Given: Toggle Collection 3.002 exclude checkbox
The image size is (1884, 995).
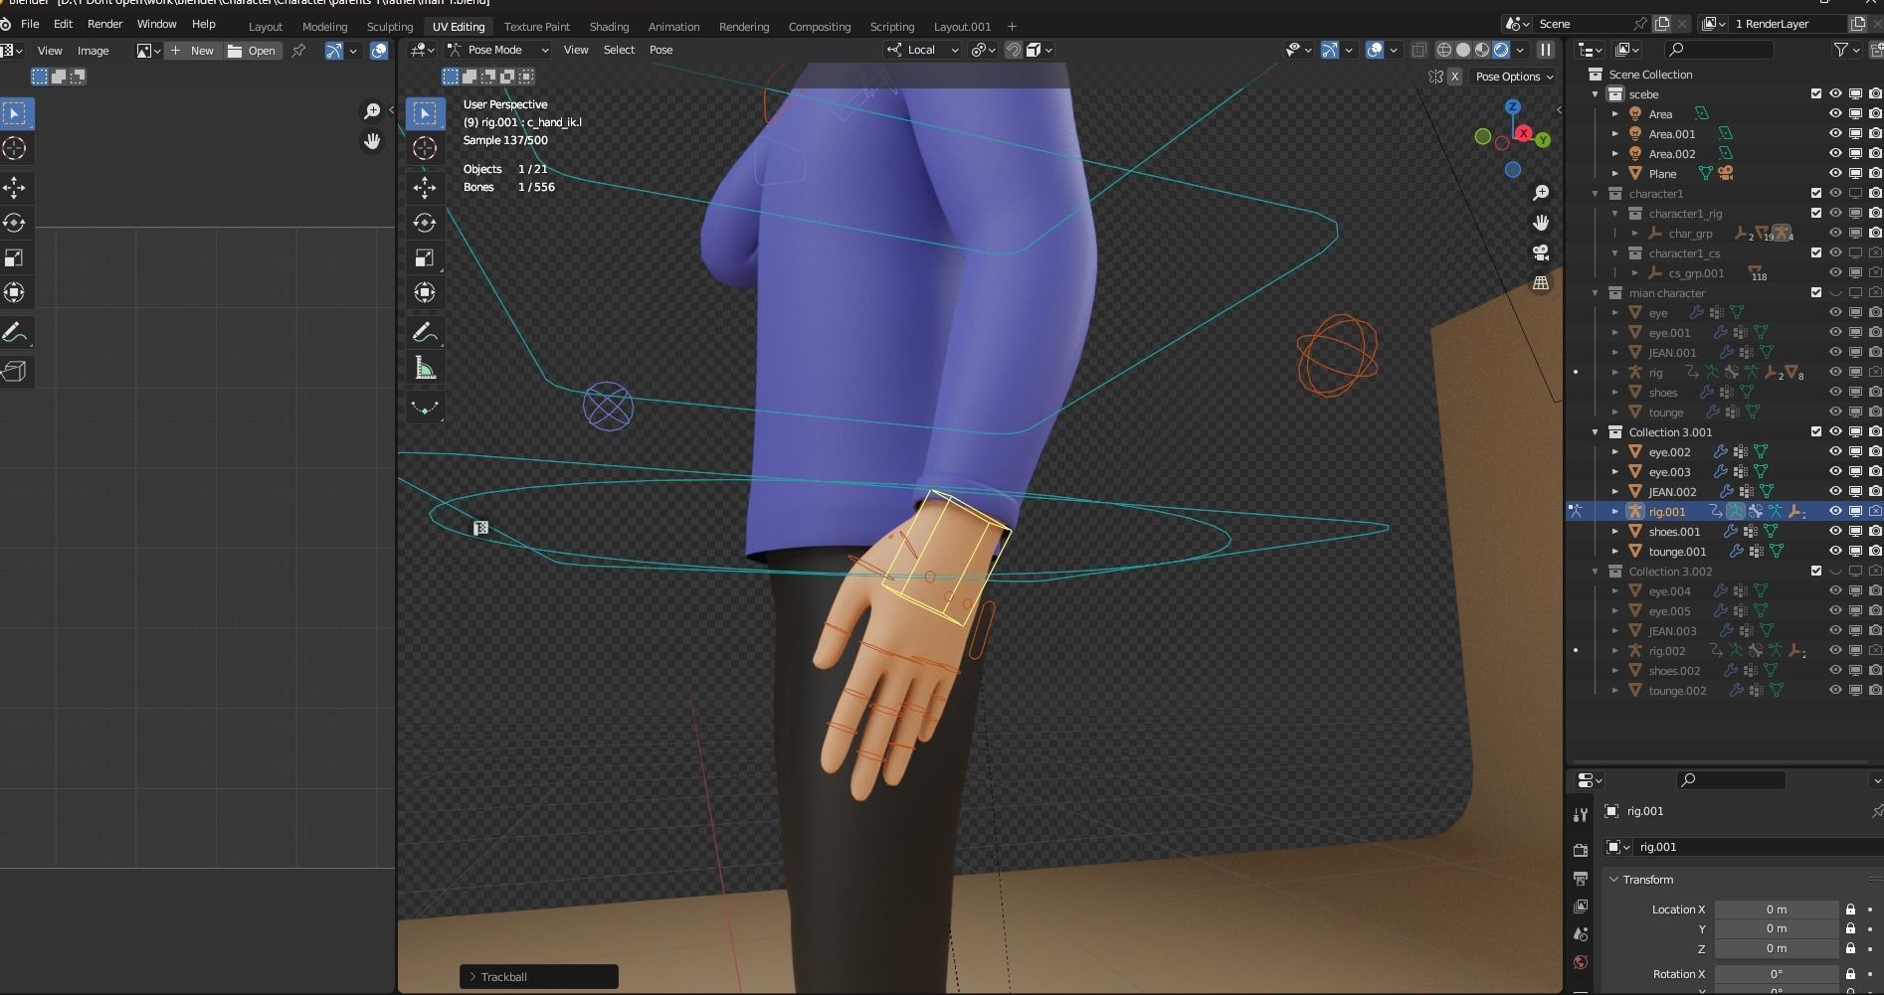Looking at the screenshot, I should click(1816, 571).
